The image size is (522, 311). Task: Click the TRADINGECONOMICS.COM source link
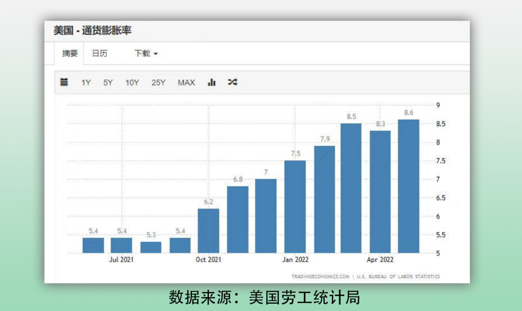click(320, 276)
